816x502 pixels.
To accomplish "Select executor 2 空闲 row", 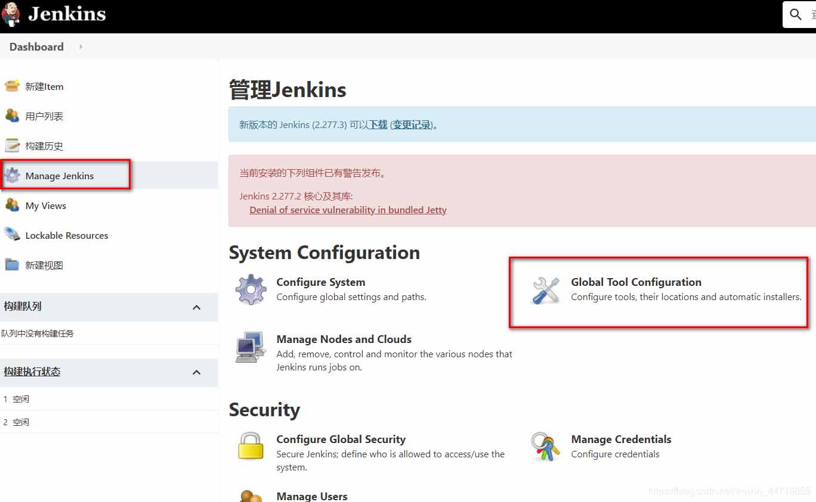I will pyautogui.click(x=109, y=422).
